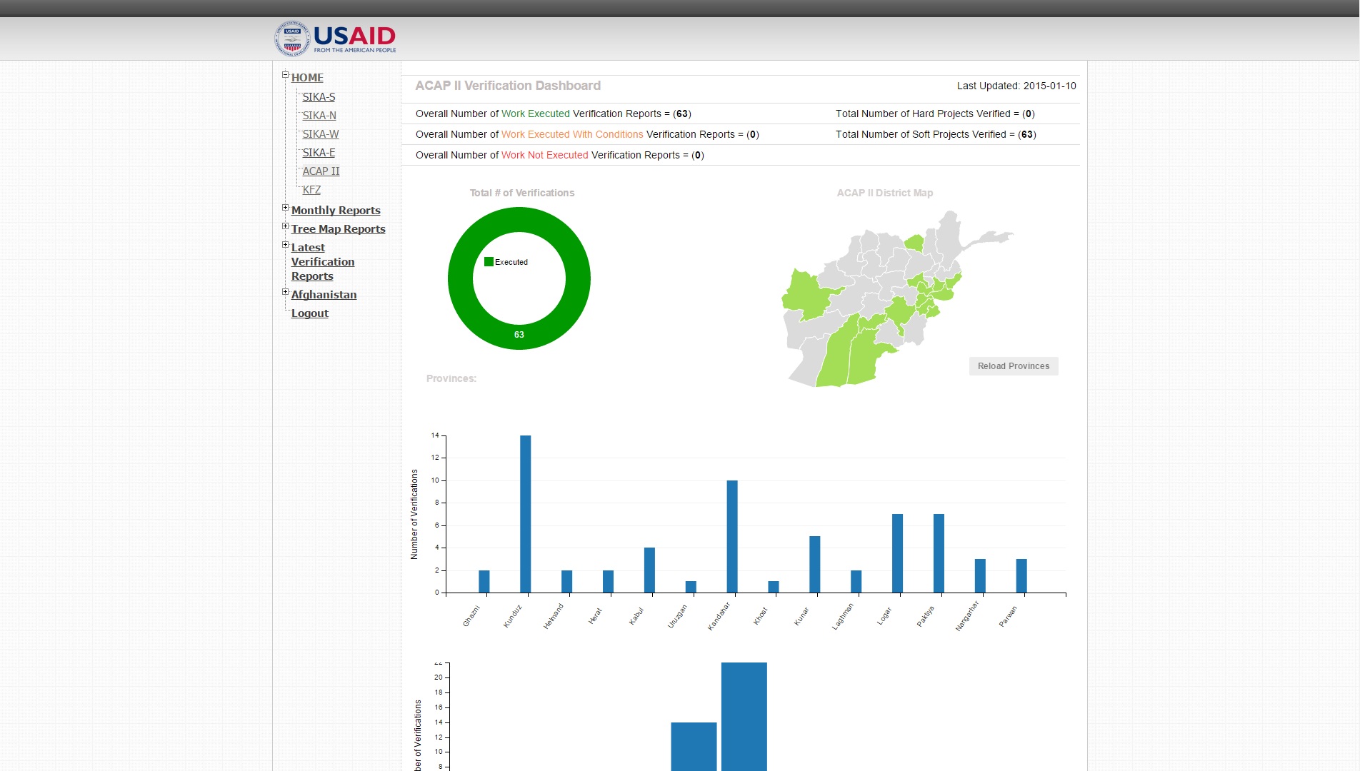Image resolution: width=1360 pixels, height=771 pixels.
Task: Open the SIKA-W page
Action: point(321,134)
